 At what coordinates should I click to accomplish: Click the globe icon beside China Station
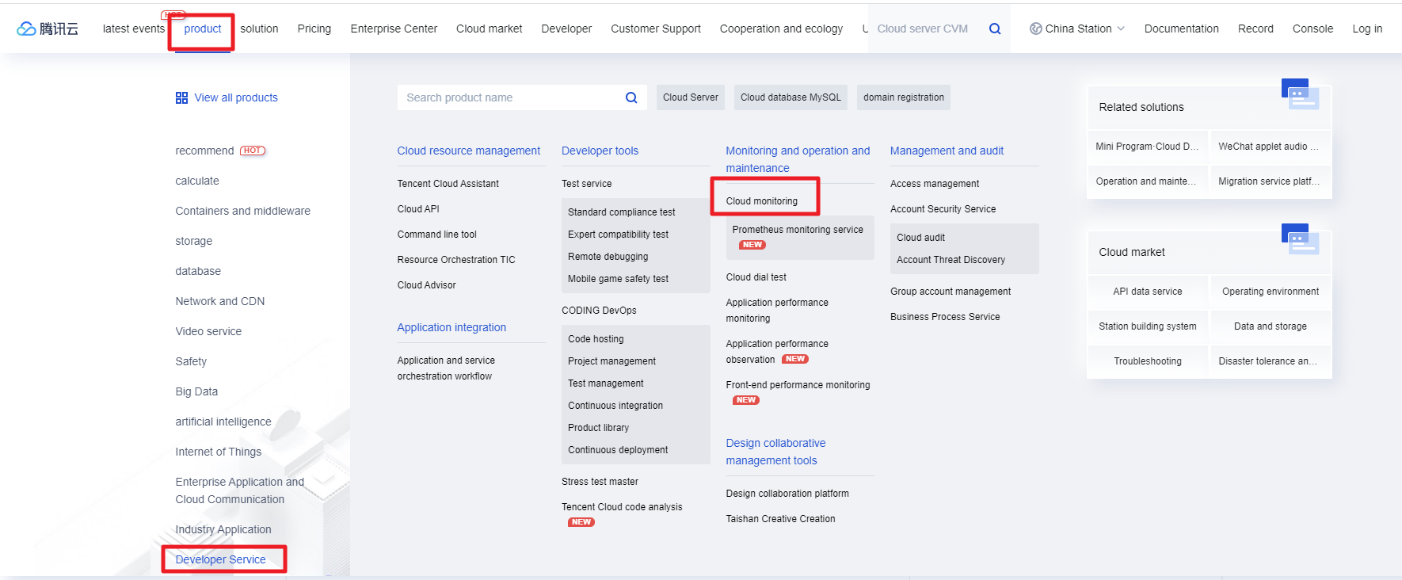(1035, 29)
